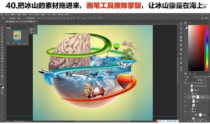Viewport: 210px width, 124px height.
Task: Select the Zoom tool in the left toolbar
Action: tap(2, 79)
